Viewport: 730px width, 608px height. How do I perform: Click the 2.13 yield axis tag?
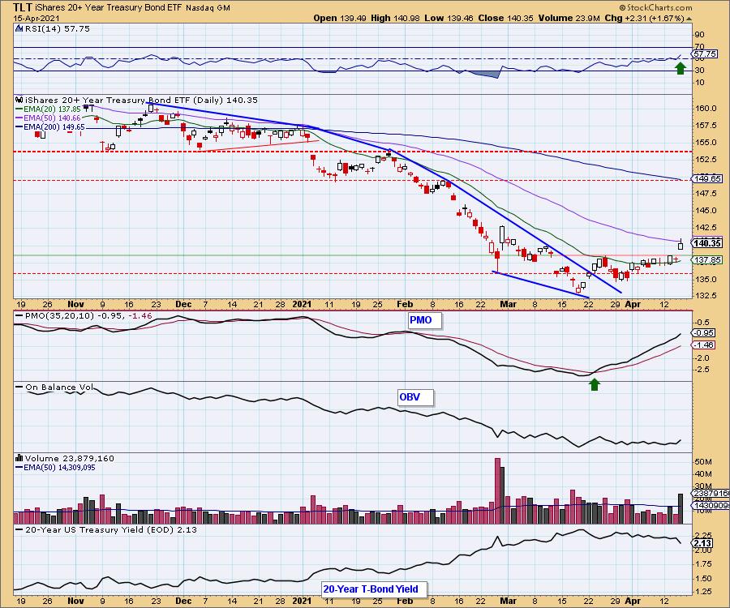(702, 543)
